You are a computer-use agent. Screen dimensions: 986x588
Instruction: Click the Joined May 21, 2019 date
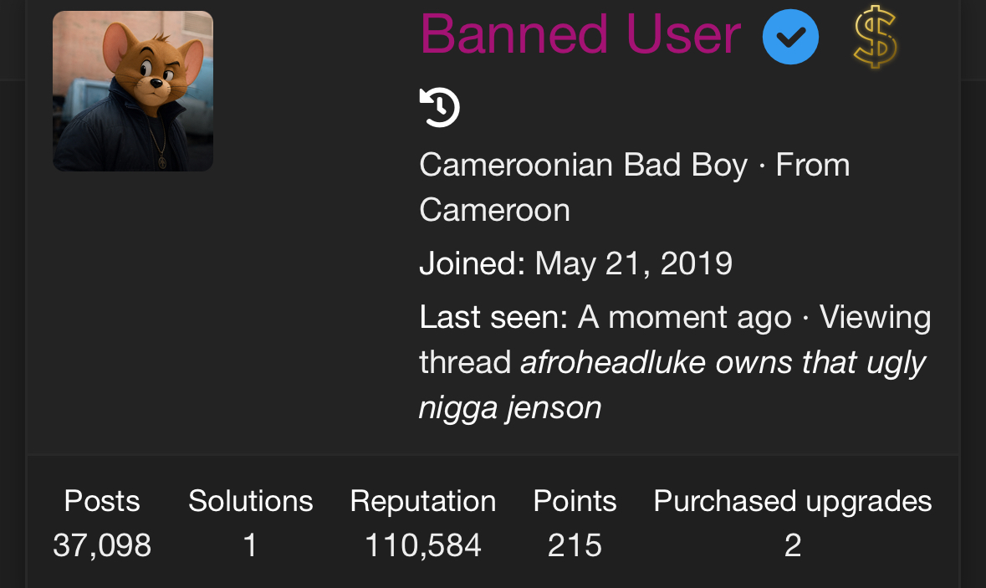click(633, 263)
